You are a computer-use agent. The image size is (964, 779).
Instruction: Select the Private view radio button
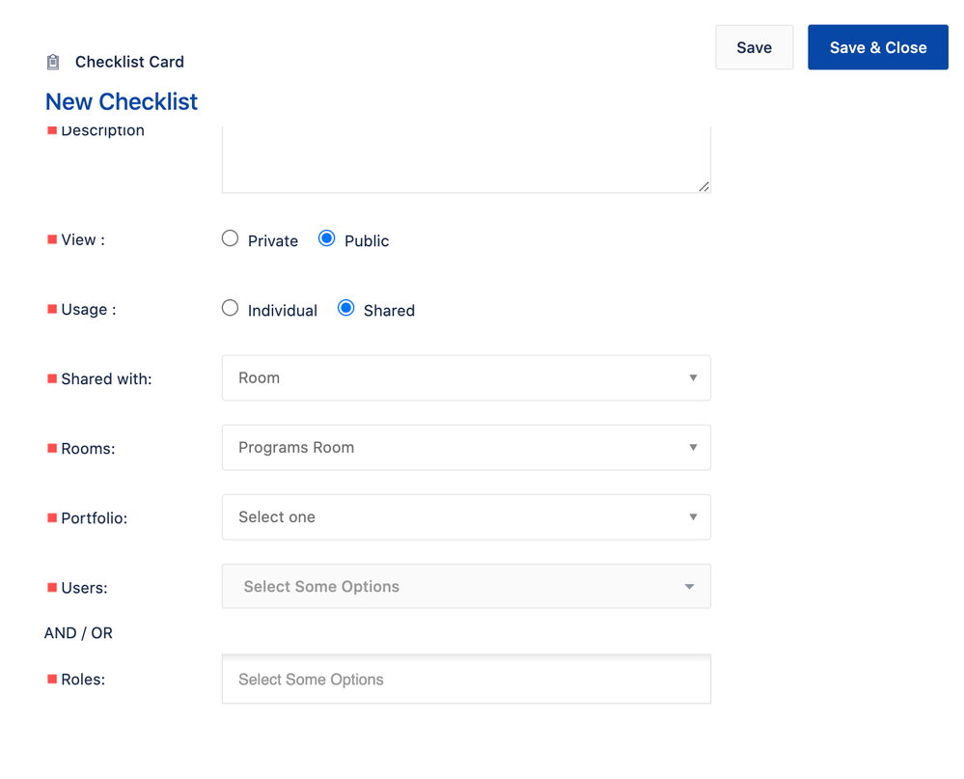pos(230,238)
